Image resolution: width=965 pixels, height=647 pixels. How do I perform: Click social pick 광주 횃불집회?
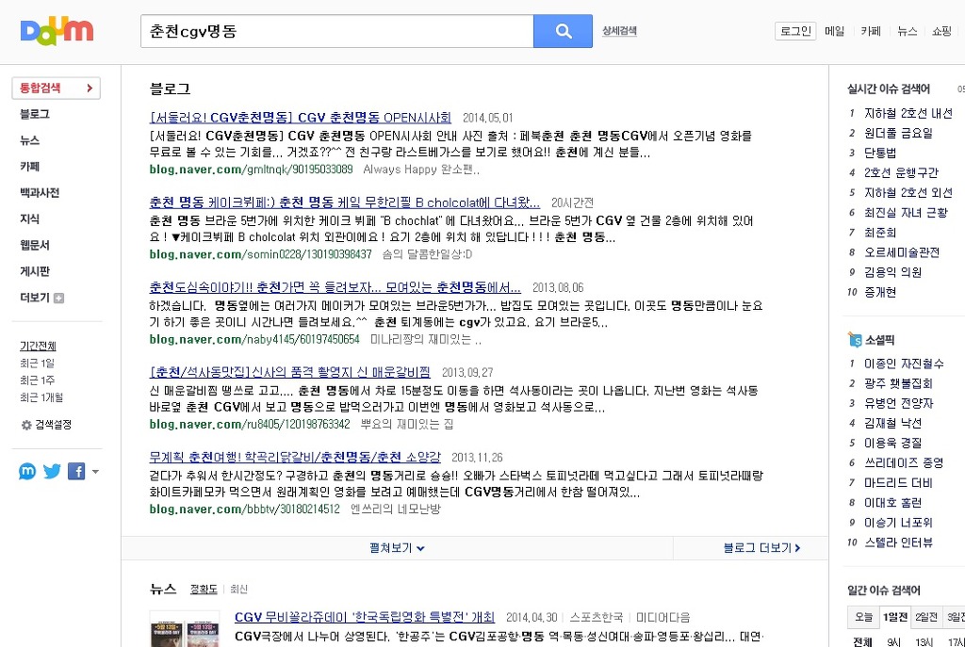click(x=898, y=383)
